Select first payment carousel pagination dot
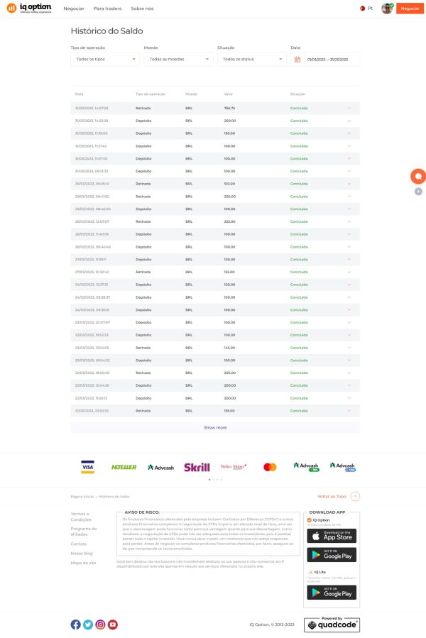This screenshot has height=638, width=426. [209, 480]
